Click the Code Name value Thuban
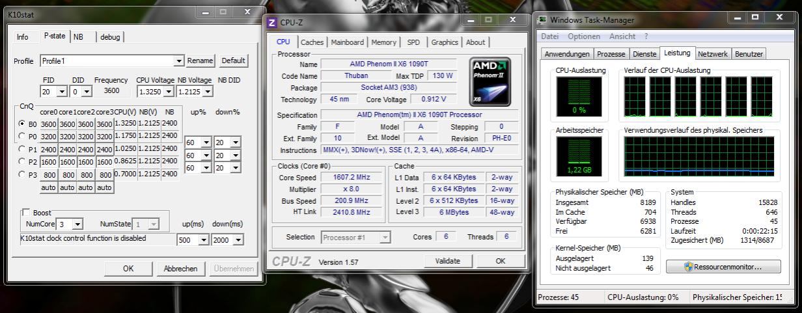The image size is (802, 313). [x=355, y=75]
